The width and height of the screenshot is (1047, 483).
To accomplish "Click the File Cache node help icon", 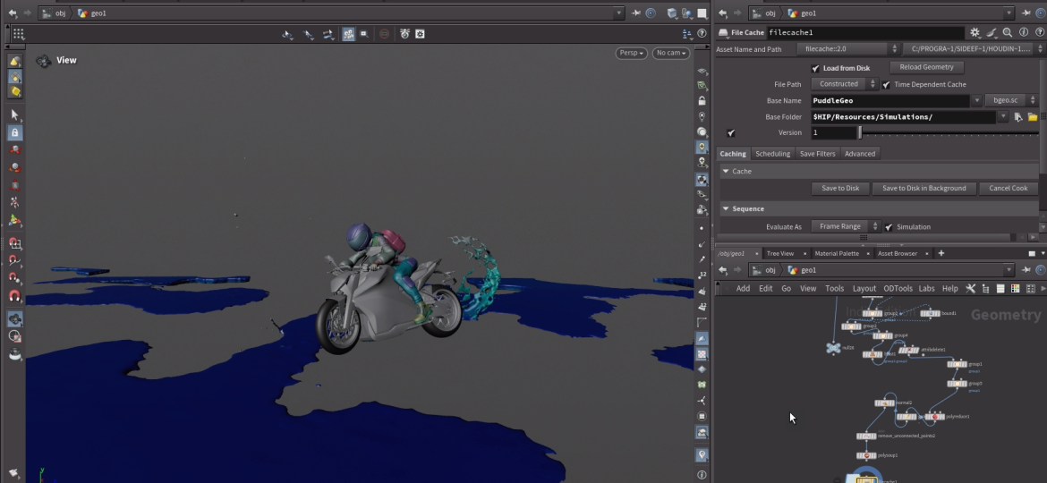I will pos(1039,32).
